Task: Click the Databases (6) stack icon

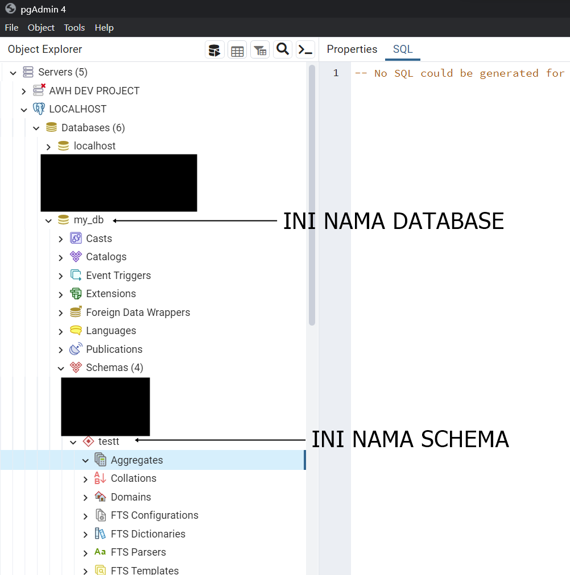Action: [x=51, y=127]
